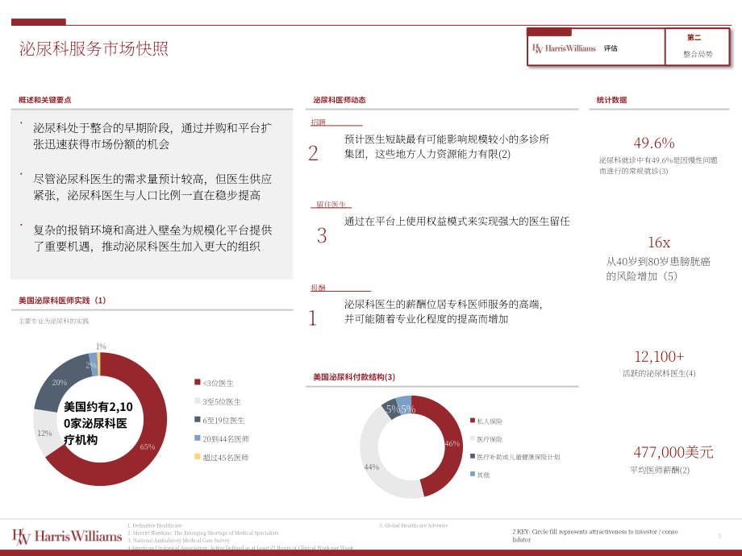
Task: Click the slide title 泌尿科服务市场快照
Action: [x=94, y=48]
